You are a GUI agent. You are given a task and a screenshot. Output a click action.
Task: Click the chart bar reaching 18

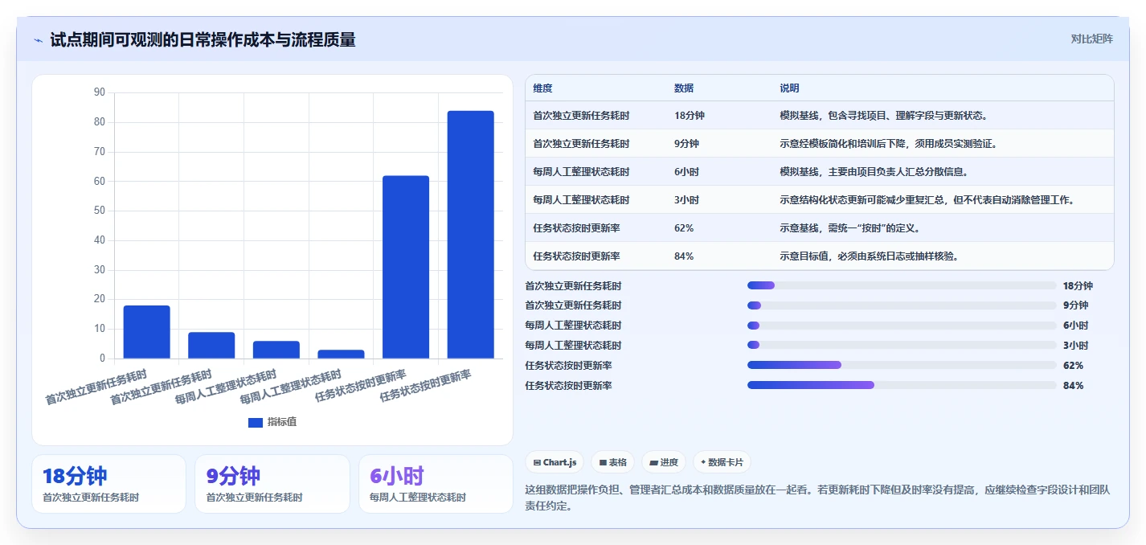tap(146, 332)
